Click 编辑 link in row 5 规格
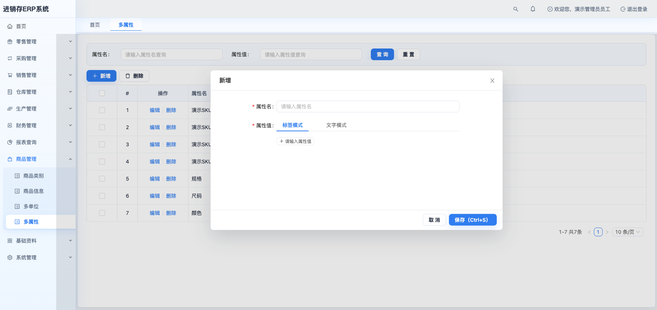 [155, 179]
